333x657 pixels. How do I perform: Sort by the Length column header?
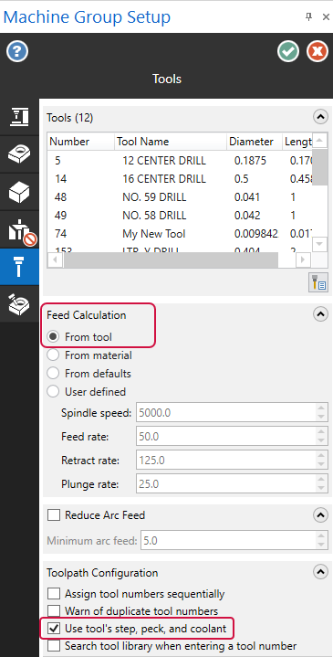297,142
